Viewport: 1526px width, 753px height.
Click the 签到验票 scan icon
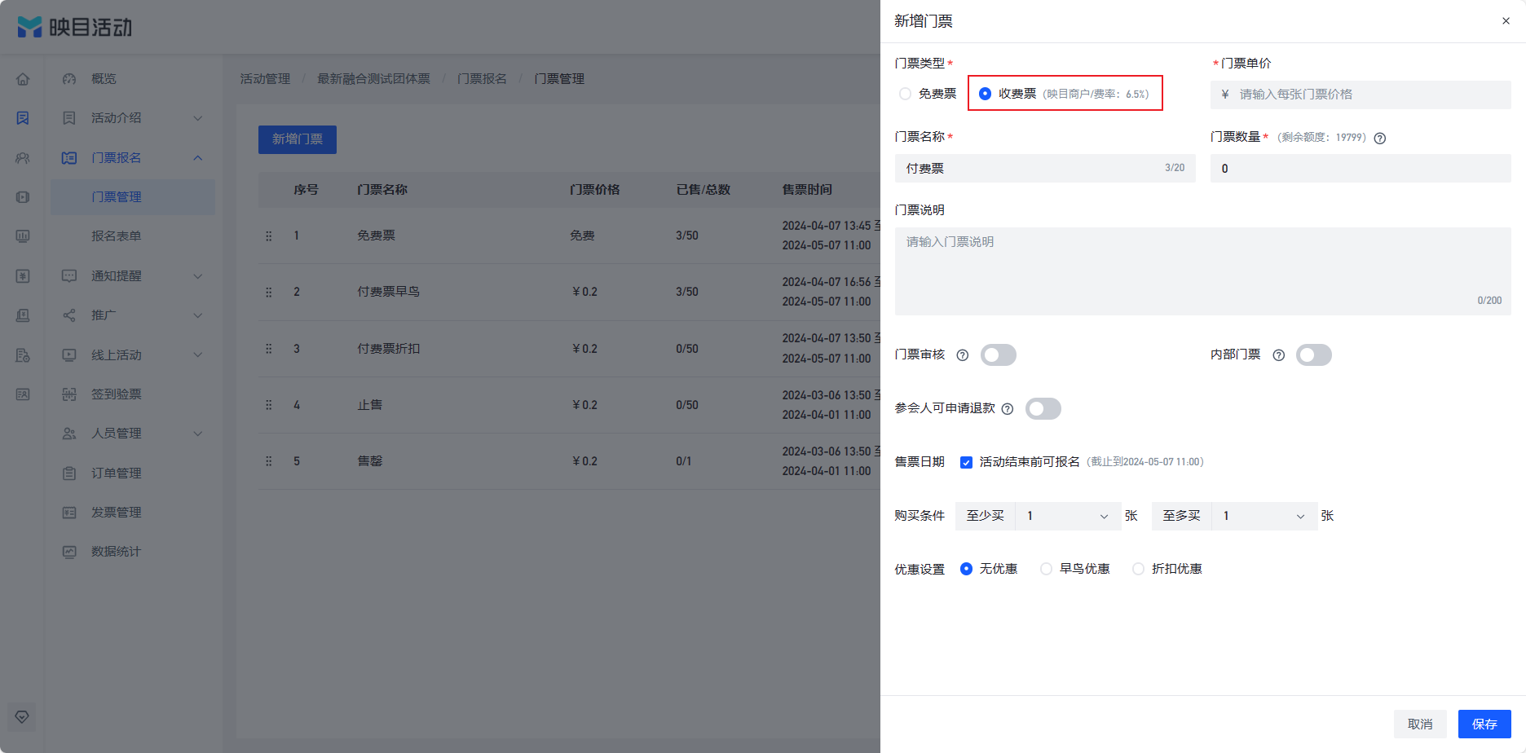pos(69,394)
